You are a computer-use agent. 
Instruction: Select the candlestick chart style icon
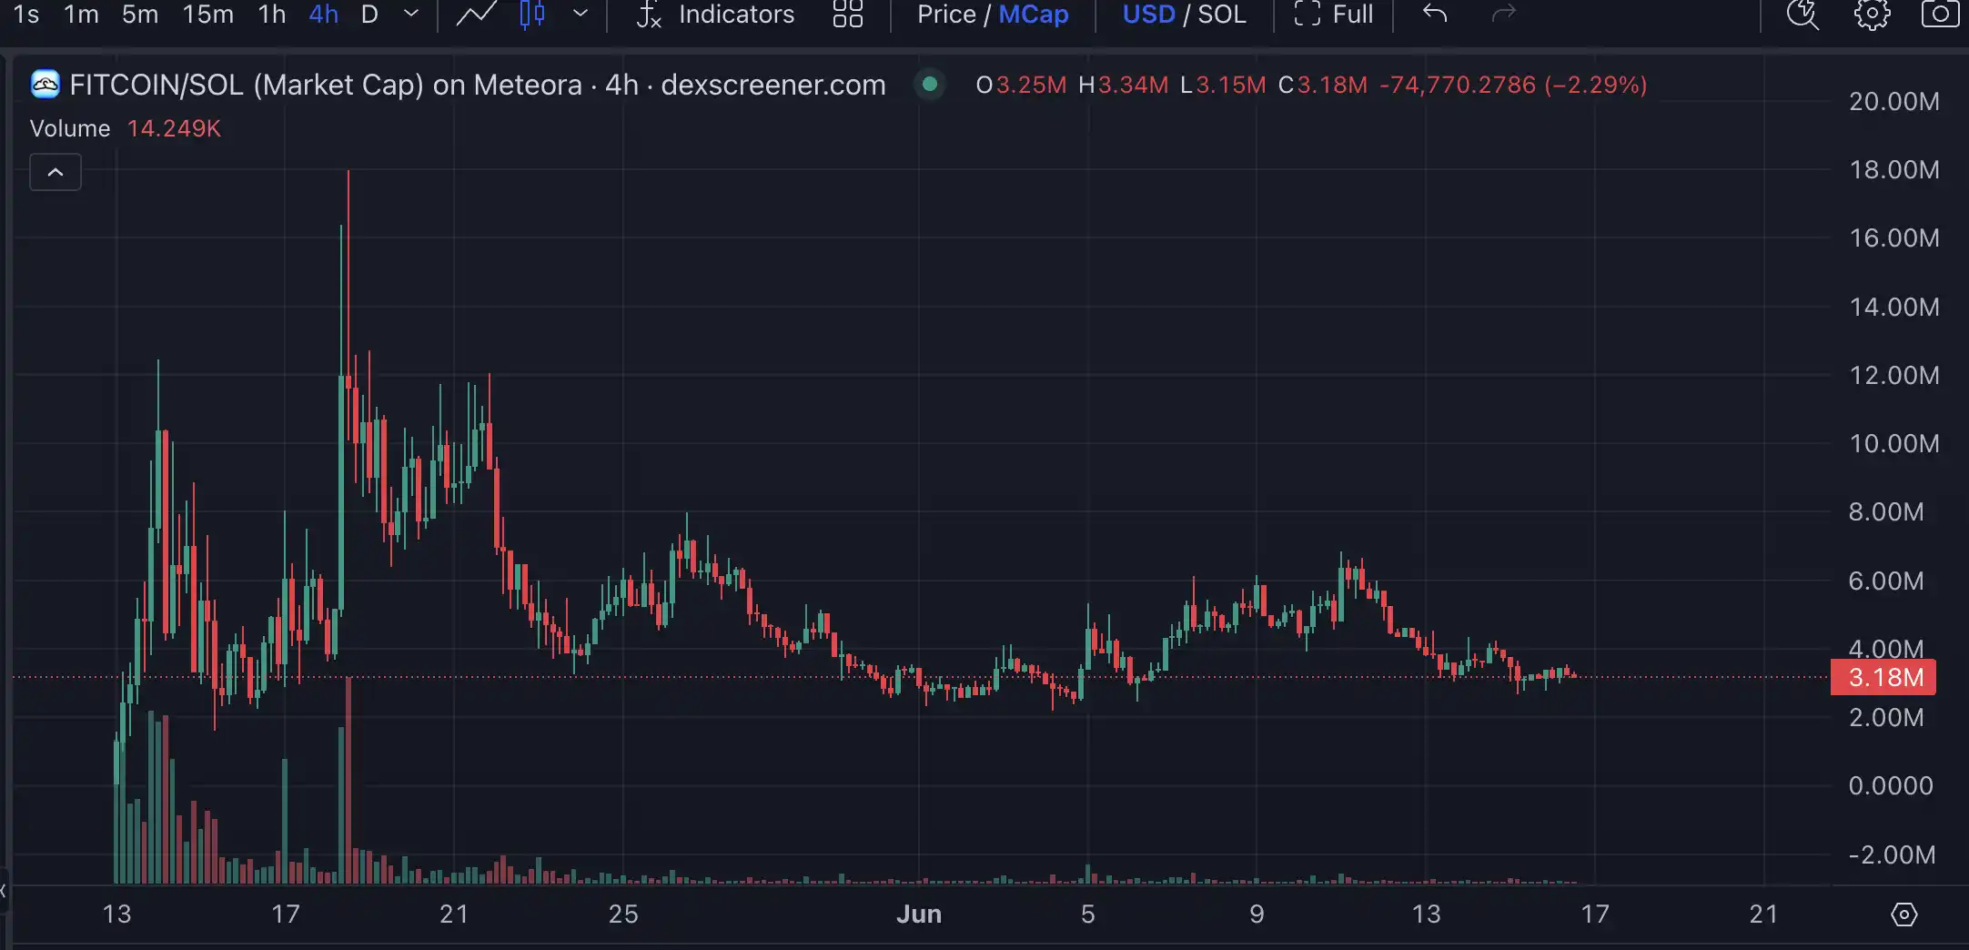click(532, 15)
